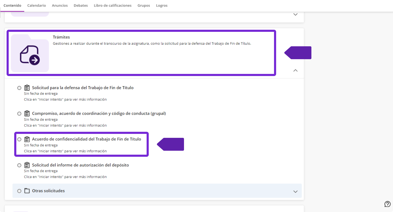This screenshot has width=393, height=212.
Task: Click the Solicitud para la defensa assignment icon
Action: (27, 88)
